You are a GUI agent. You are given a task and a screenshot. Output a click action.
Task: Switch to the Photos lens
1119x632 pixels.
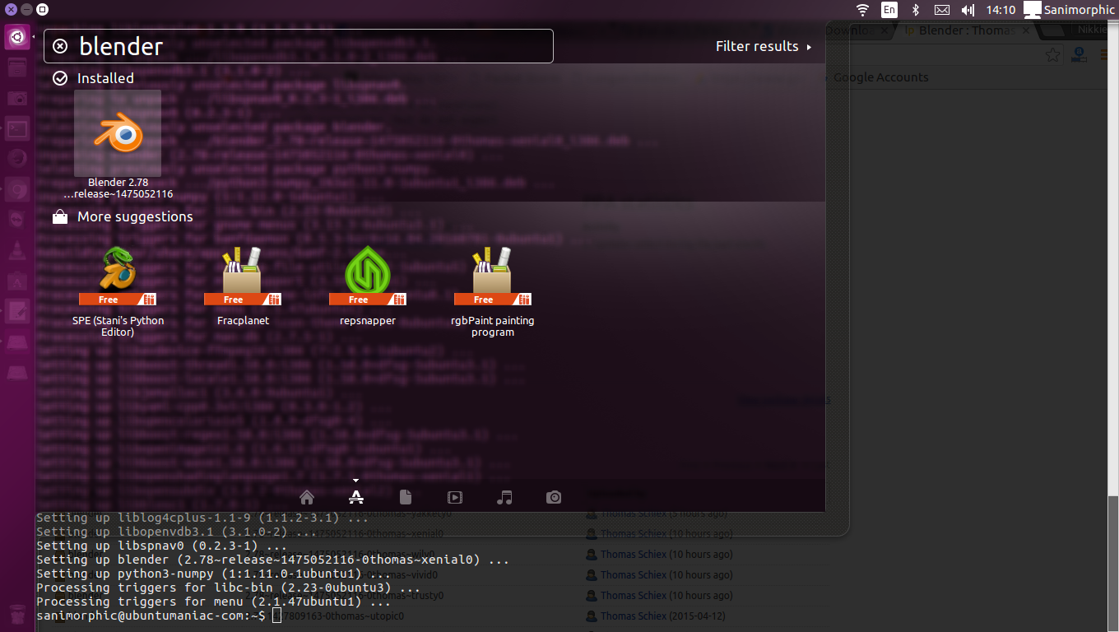click(x=554, y=497)
